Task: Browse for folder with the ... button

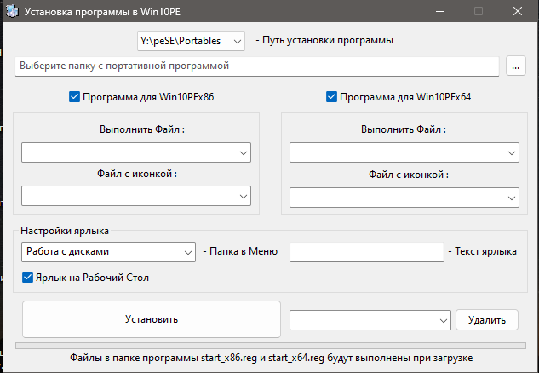Action: pyautogui.click(x=515, y=66)
